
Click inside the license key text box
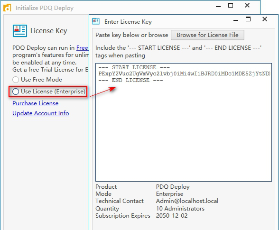[x=184, y=122]
